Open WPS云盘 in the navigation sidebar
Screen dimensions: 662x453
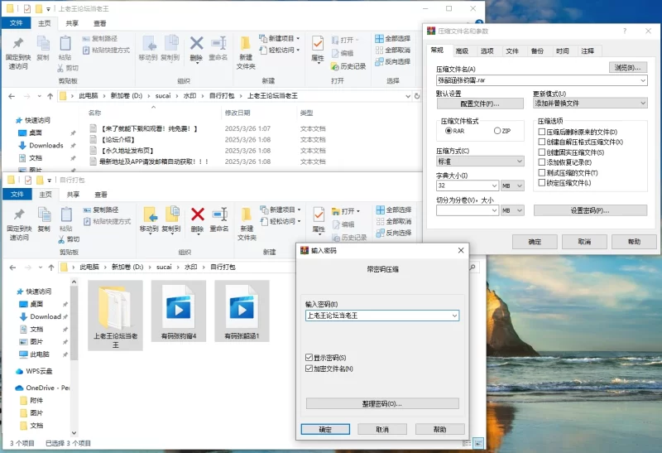[39, 371]
